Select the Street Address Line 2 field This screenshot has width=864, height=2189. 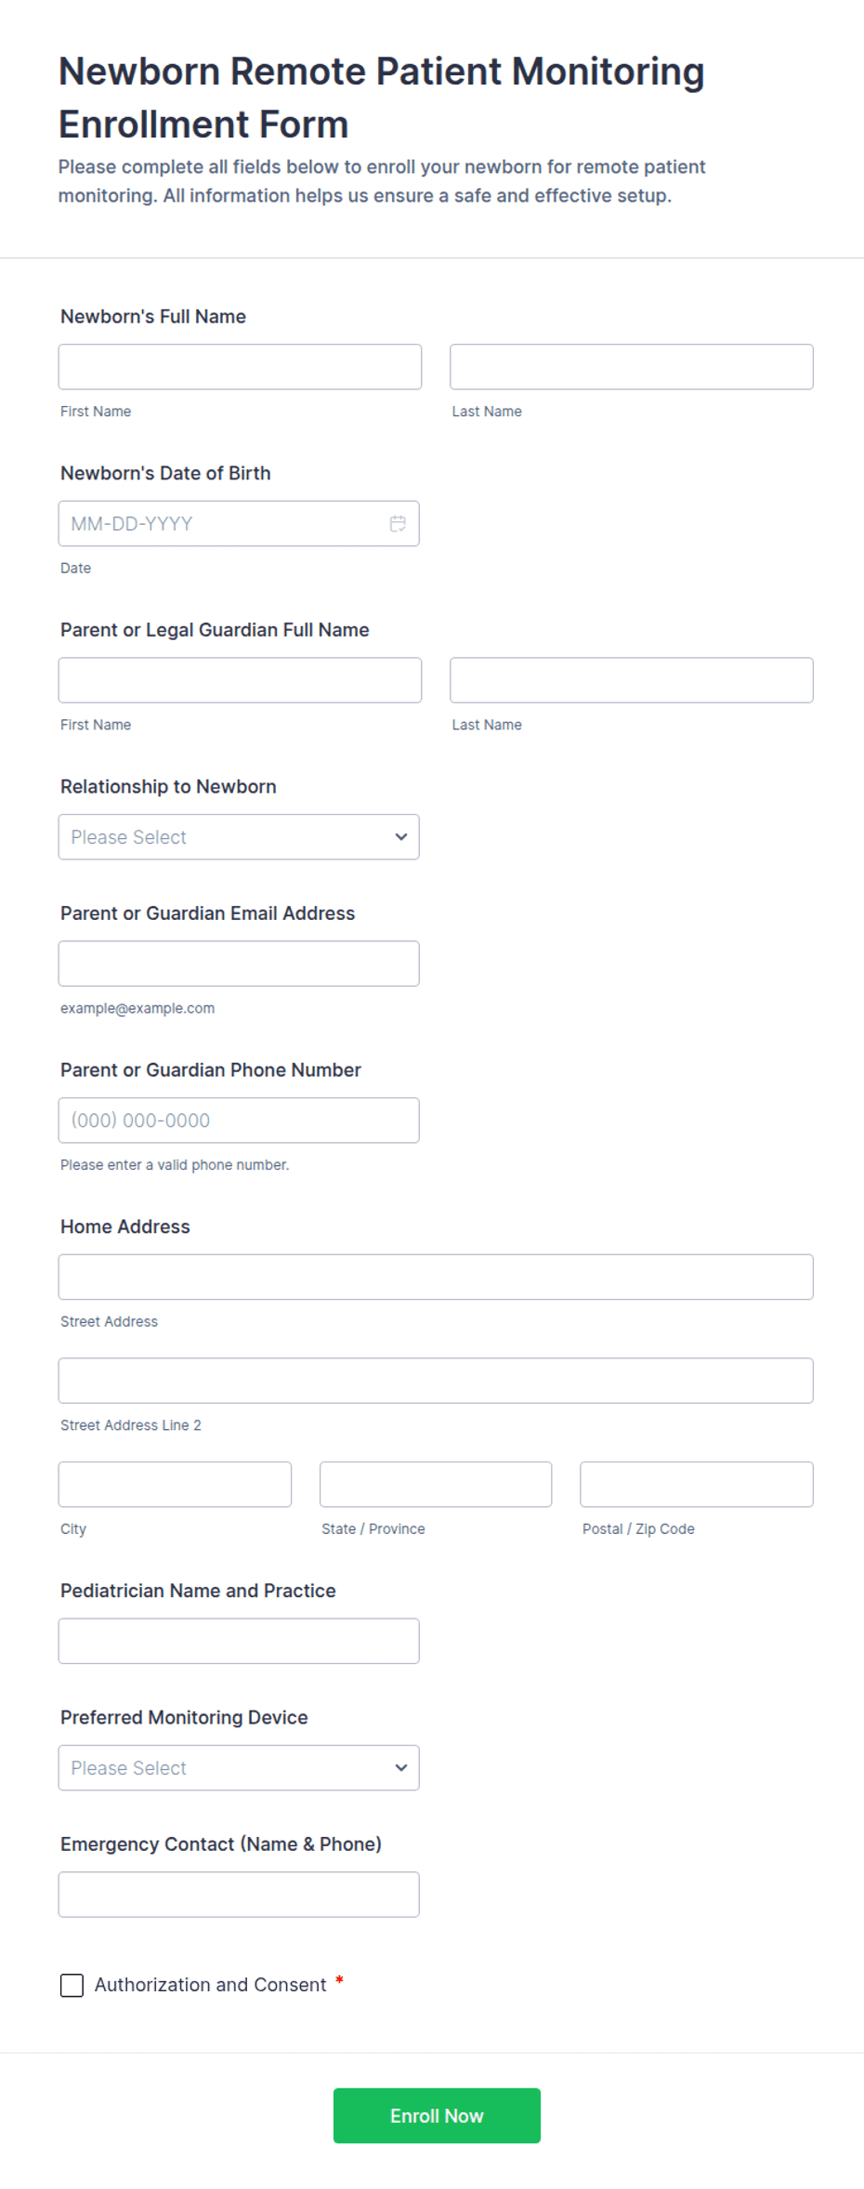[x=436, y=1381]
